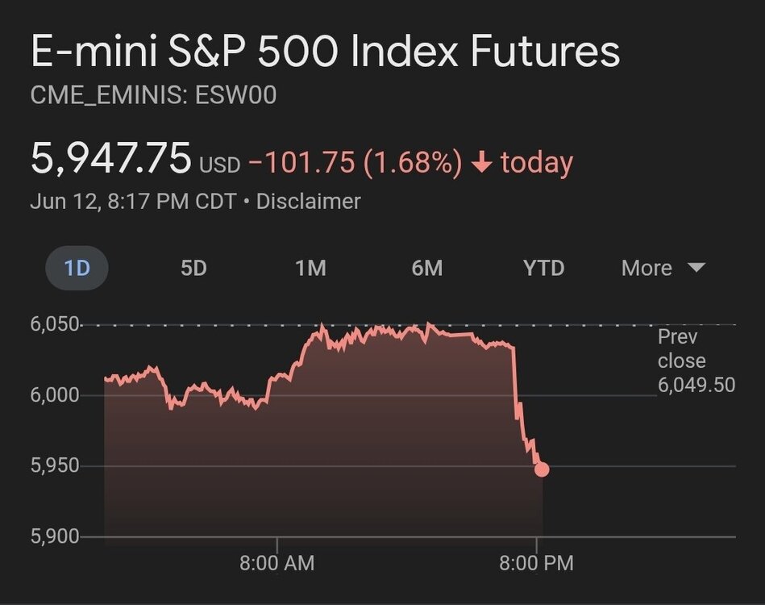Switch chart to 6M range
This screenshot has height=605, width=765.
(x=427, y=268)
